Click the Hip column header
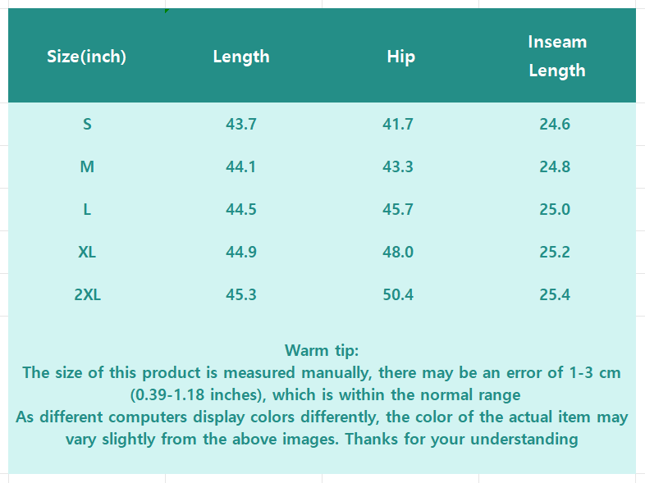Screen dimensions: 645x483 coord(400,57)
